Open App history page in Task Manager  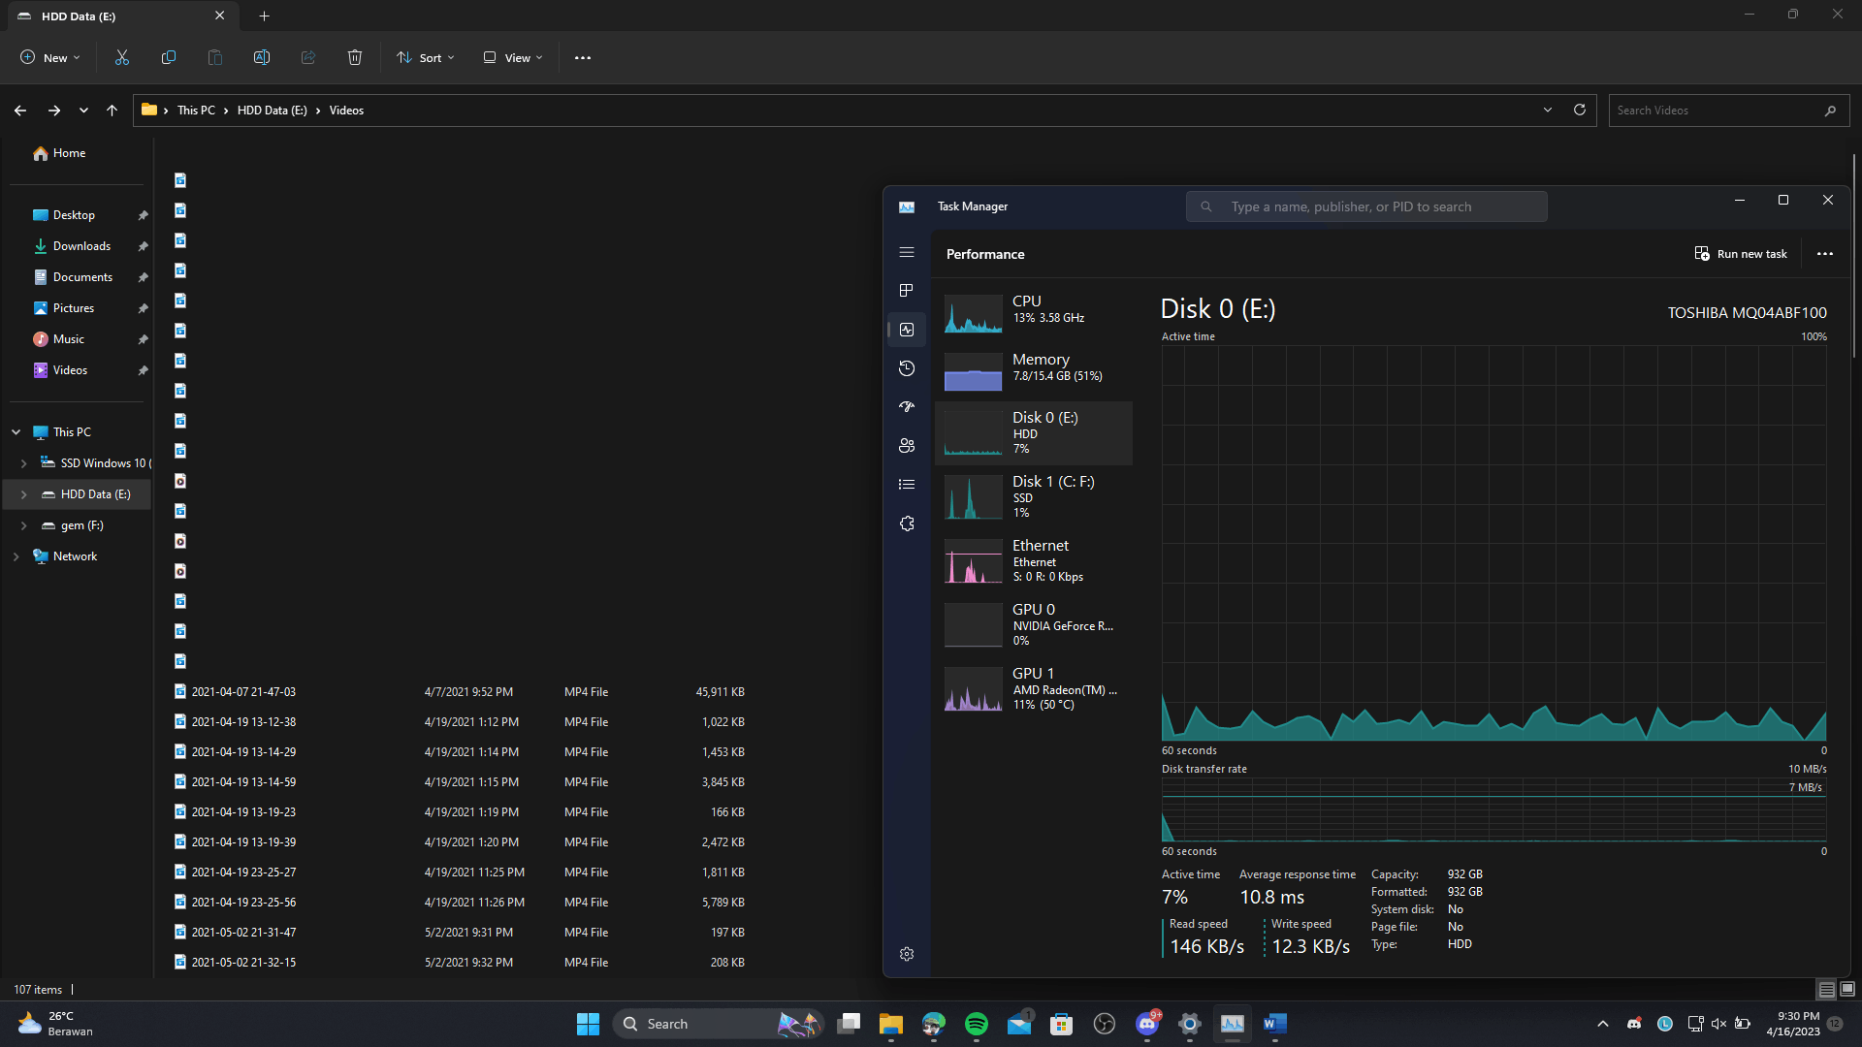click(x=907, y=368)
